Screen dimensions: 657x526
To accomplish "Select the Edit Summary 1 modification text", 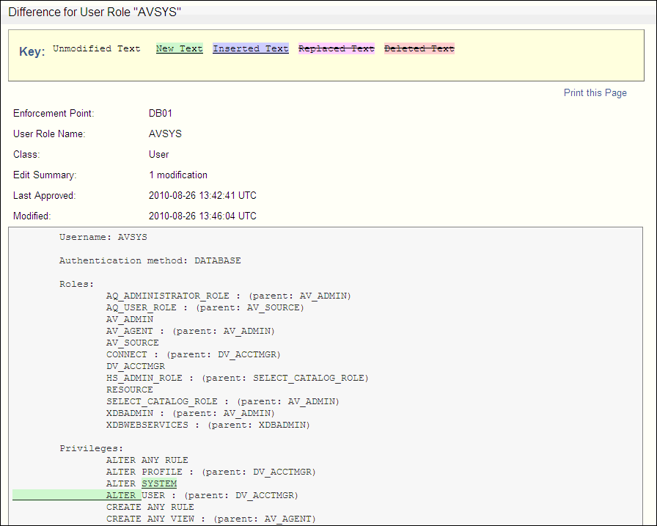I will (x=177, y=175).
